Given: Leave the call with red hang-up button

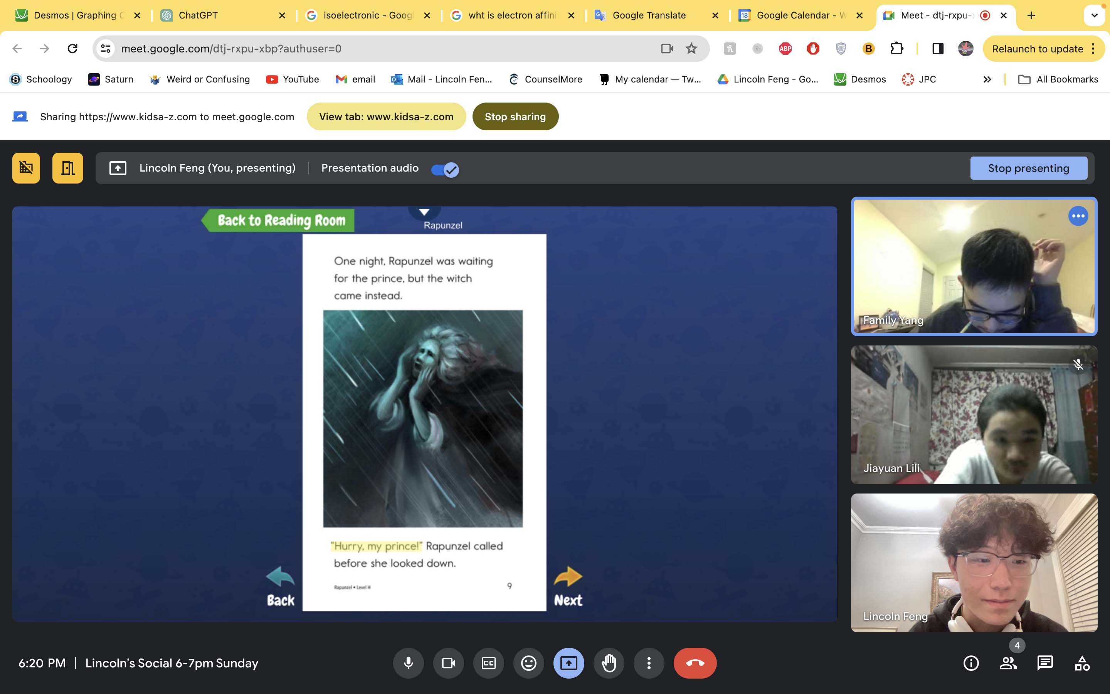Looking at the screenshot, I should pyautogui.click(x=695, y=663).
